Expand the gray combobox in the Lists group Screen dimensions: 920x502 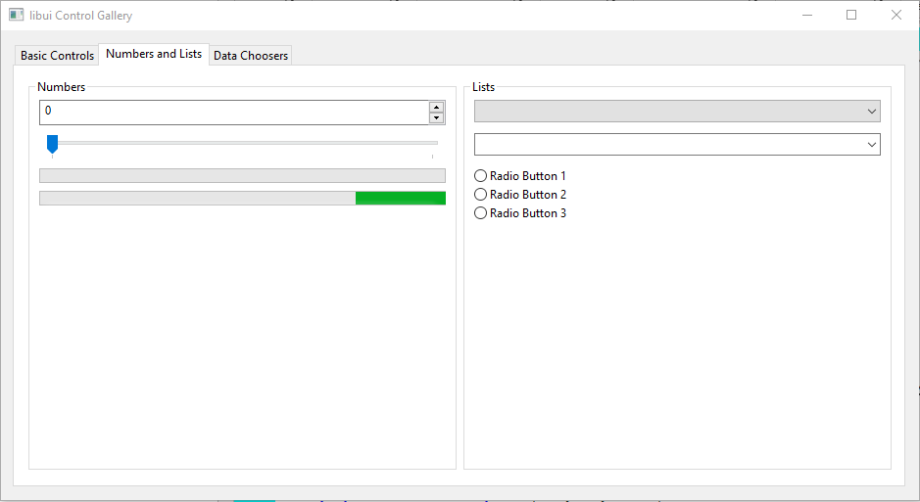coord(677,112)
